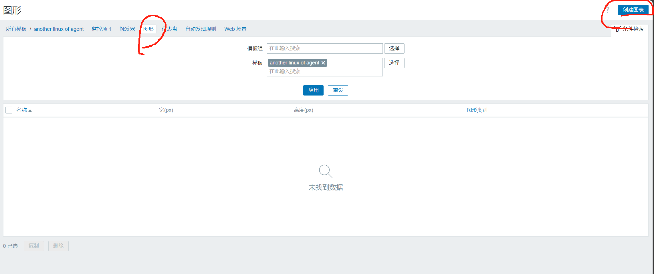
Task: Click the 删除 button at bottom
Action: (58, 246)
